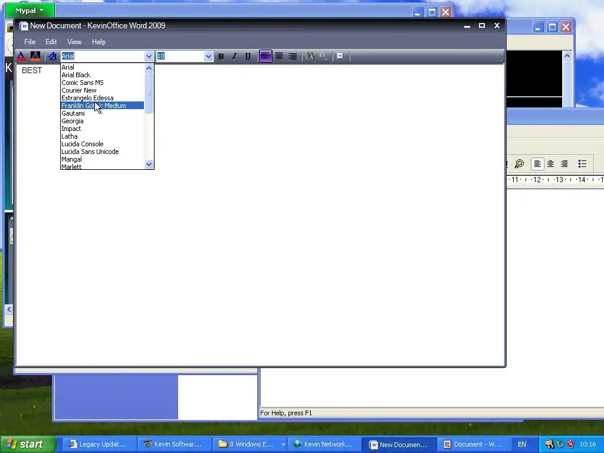Select Arial in the font list

103,67
